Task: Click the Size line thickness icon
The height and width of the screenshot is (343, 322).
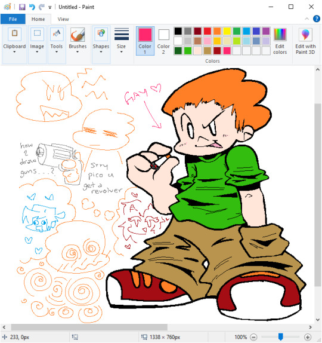Action: pos(122,34)
